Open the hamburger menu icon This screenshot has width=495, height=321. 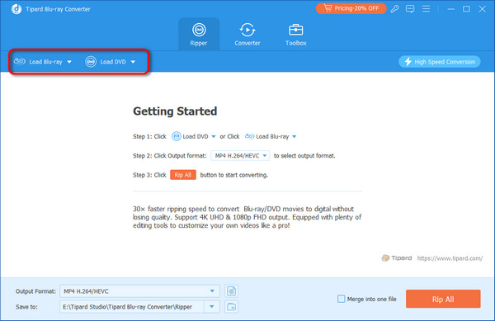pos(426,9)
